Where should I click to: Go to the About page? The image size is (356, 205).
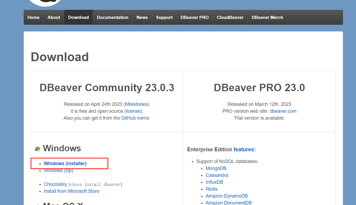coord(54,17)
